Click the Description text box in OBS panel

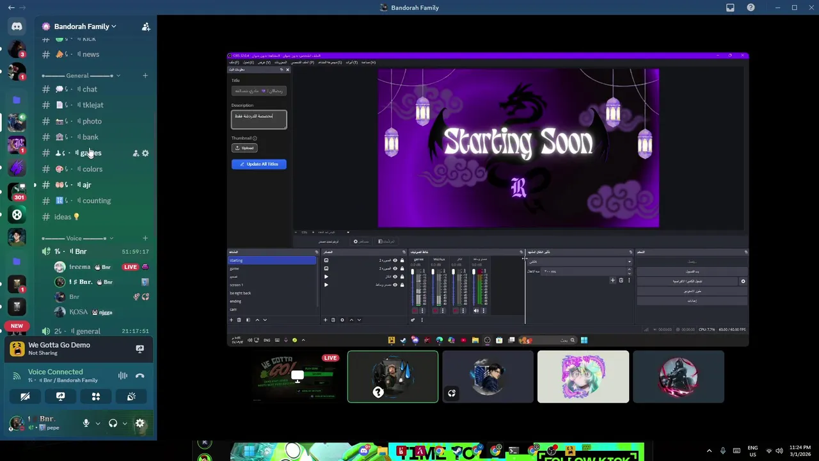(258, 120)
